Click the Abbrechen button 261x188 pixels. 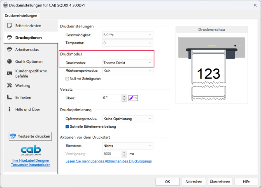(x=194, y=182)
